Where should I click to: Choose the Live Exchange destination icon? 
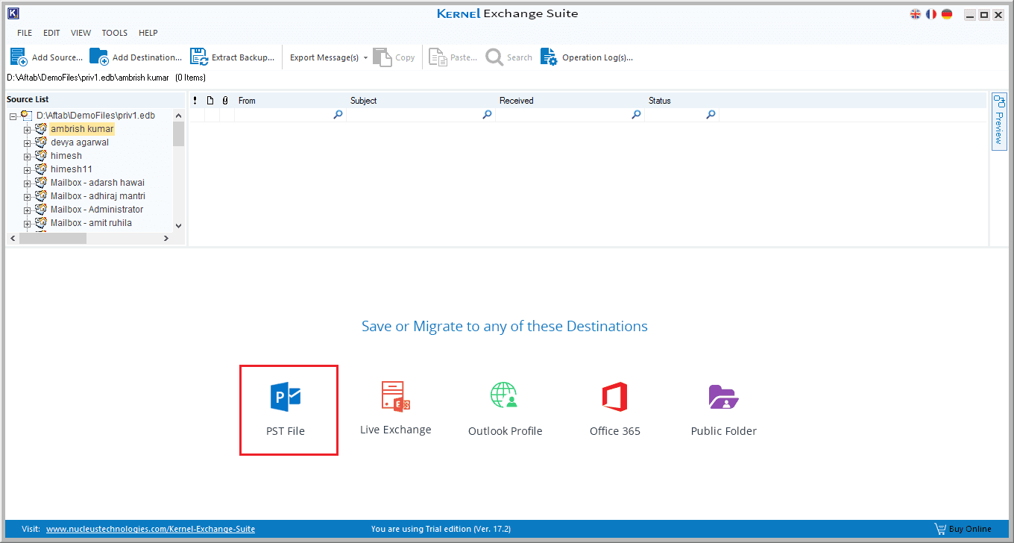coord(396,396)
